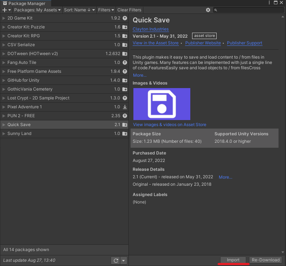Click the update icon for 2D Game Kit
Image resolution: width=286 pixels, height=266 pixels.
(x=125, y=18)
